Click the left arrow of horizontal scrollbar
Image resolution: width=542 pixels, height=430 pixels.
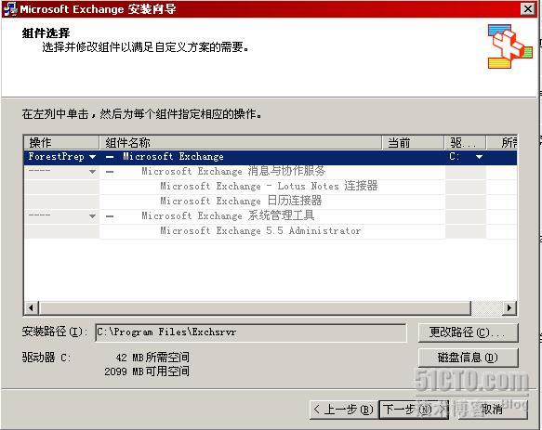[32, 307]
